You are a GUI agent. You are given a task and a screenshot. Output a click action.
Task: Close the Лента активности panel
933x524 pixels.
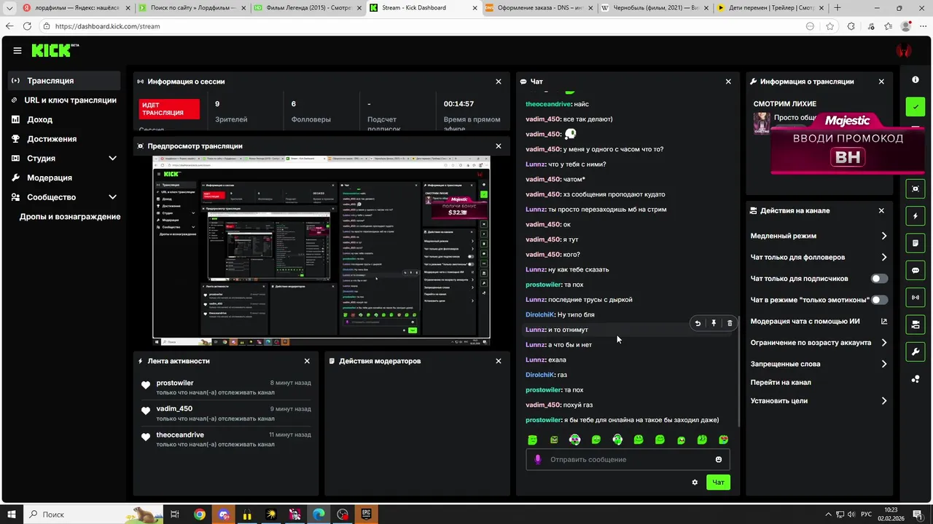[307, 361]
